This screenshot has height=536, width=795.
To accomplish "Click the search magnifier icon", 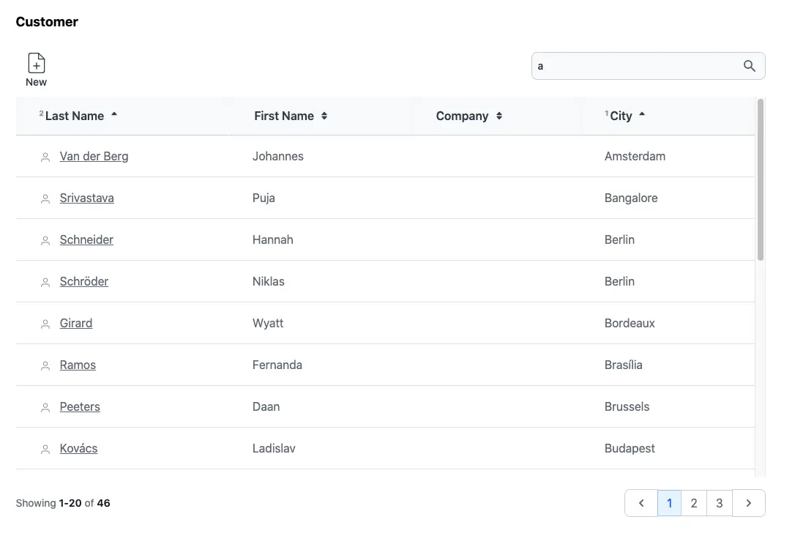I will pyautogui.click(x=749, y=66).
